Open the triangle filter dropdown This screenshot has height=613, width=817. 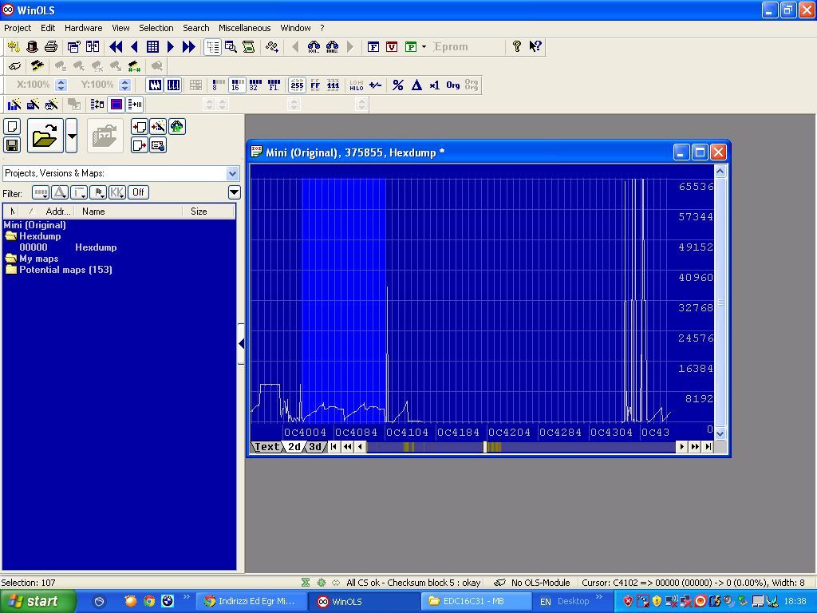[60, 193]
